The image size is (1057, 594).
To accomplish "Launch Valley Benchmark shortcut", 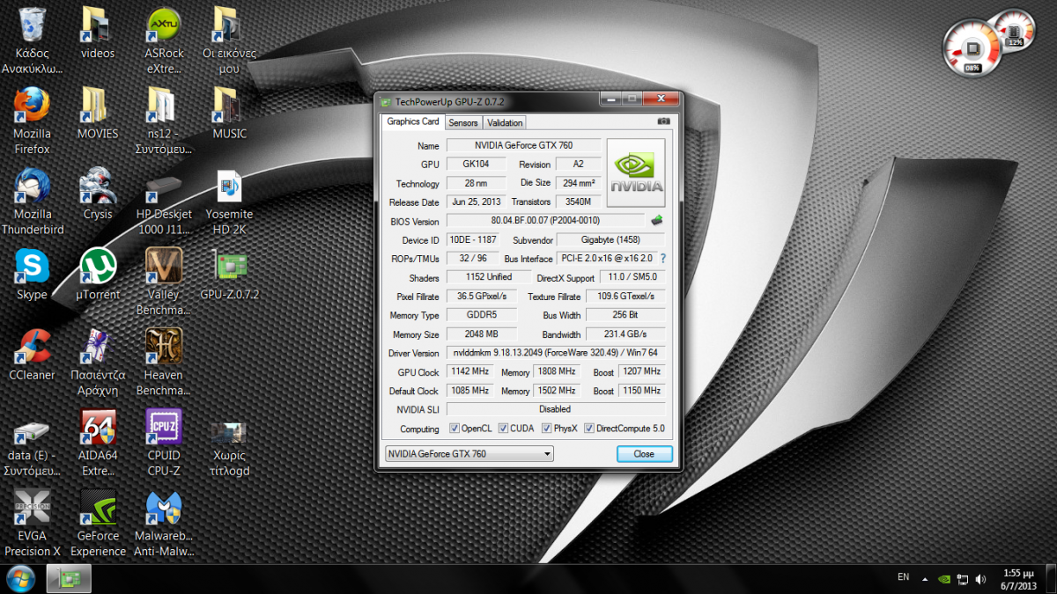I will 164,282.
